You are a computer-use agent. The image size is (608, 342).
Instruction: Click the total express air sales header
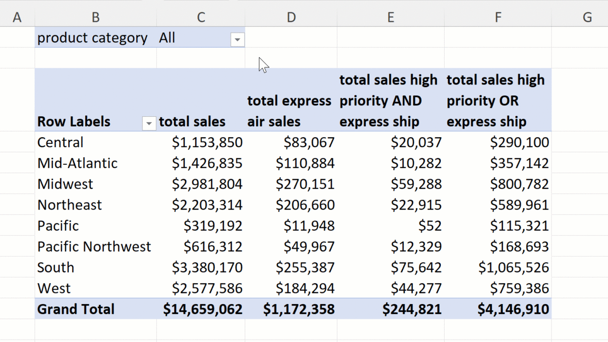(289, 111)
